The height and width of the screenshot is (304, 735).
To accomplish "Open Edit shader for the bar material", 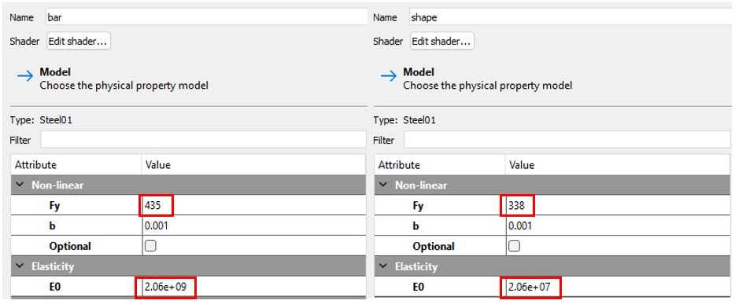I will click(x=79, y=41).
